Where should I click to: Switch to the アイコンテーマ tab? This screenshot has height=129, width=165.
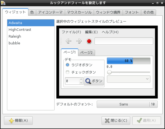pyautogui.click(x=50, y=12)
